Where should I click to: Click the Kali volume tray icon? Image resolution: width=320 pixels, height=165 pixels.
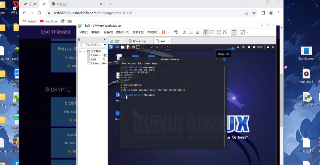click(x=243, y=47)
